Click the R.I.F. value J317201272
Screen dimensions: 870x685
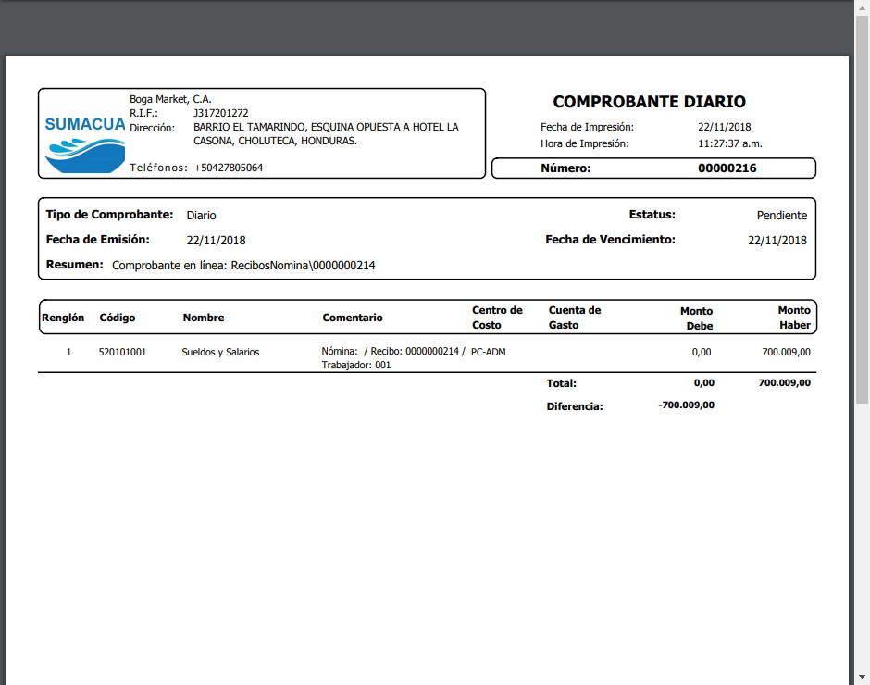click(x=220, y=113)
